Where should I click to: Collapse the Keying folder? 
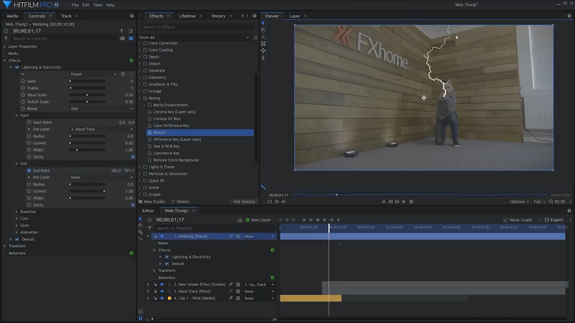140,98
